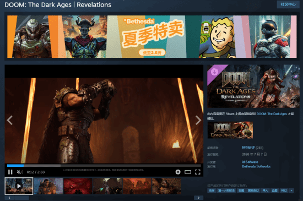303x201 pixels.
Task: Unmute the trailer audio
Action: tap(20, 172)
